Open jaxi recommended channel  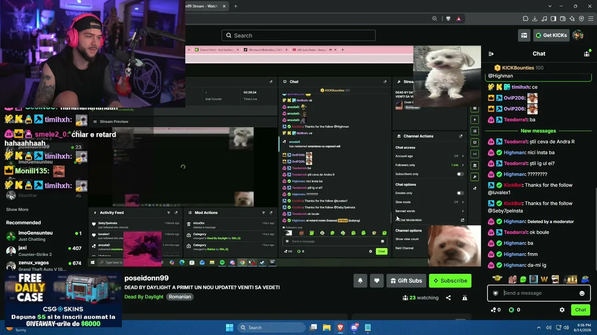point(44,251)
